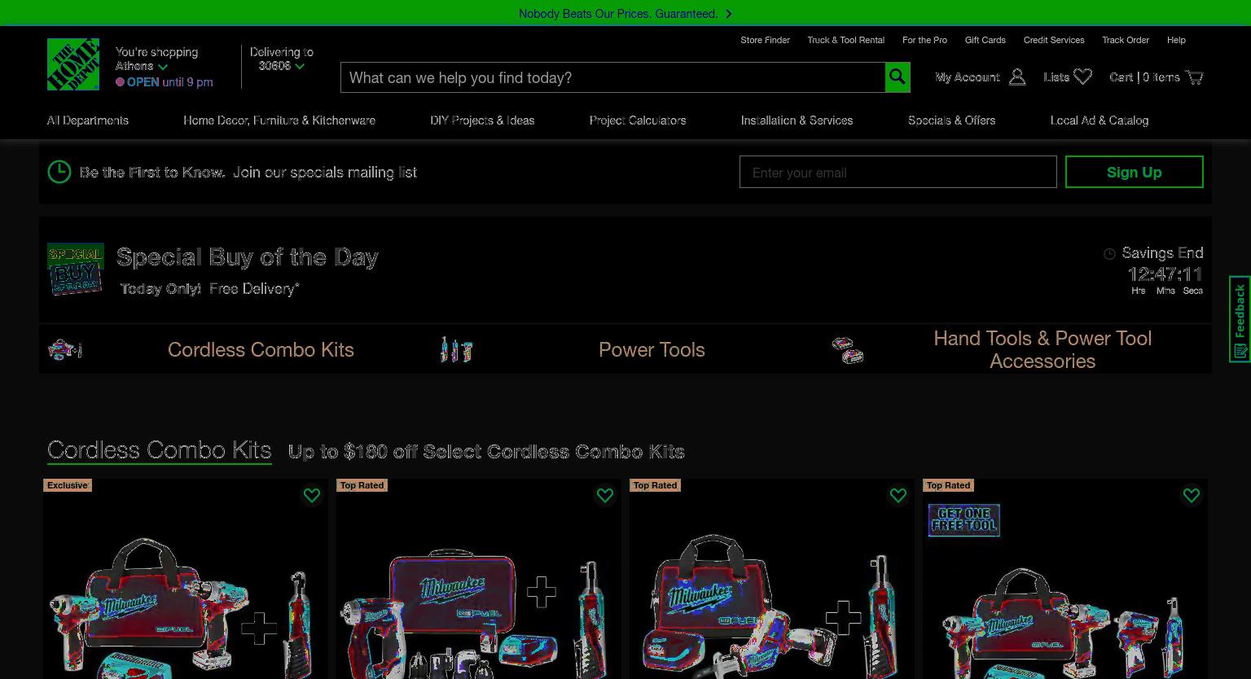
Task: Click the search magnifier button
Action: [x=898, y=77]
